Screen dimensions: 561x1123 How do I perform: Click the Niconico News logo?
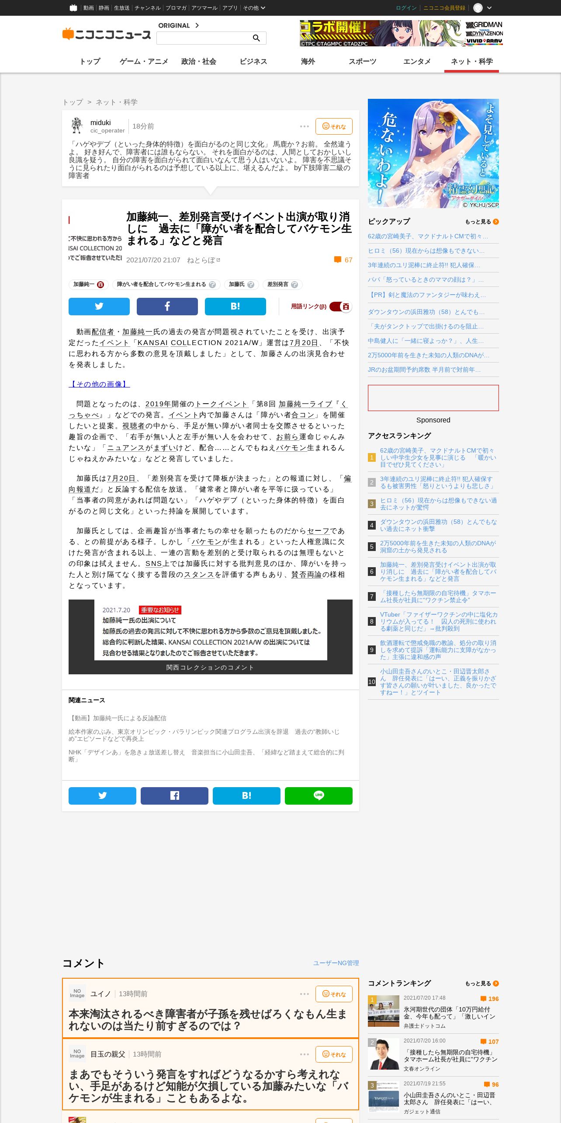point(107,34)
